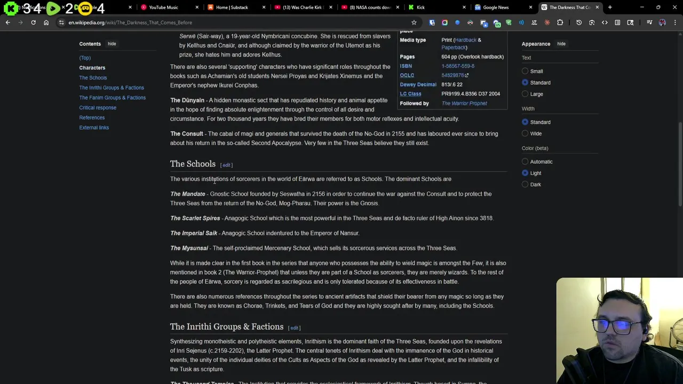683x384 pixels.
Task: Jump to The Fanim Groups & Factions in Contents
Action: point(113,98)
